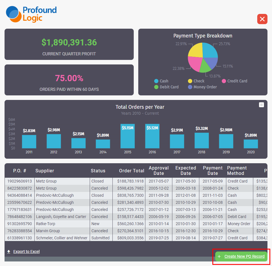Select P.O. number 94364088414

tap(20, 195)
